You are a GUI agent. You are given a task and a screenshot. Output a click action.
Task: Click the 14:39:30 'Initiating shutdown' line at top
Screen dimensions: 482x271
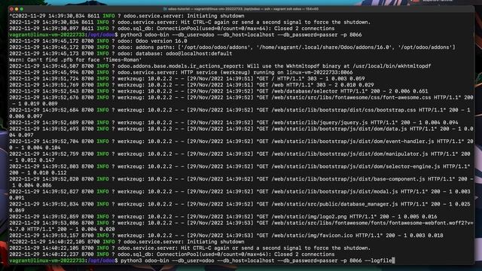pos(127,16)
